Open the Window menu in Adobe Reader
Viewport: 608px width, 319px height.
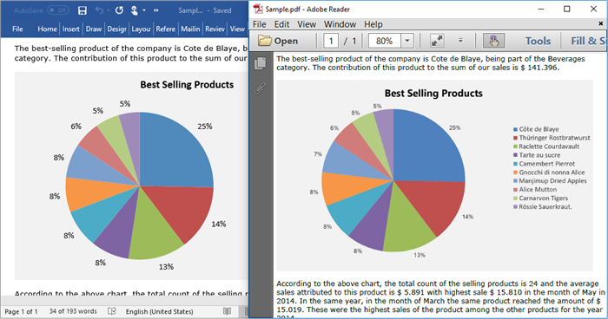coord(340,24)
